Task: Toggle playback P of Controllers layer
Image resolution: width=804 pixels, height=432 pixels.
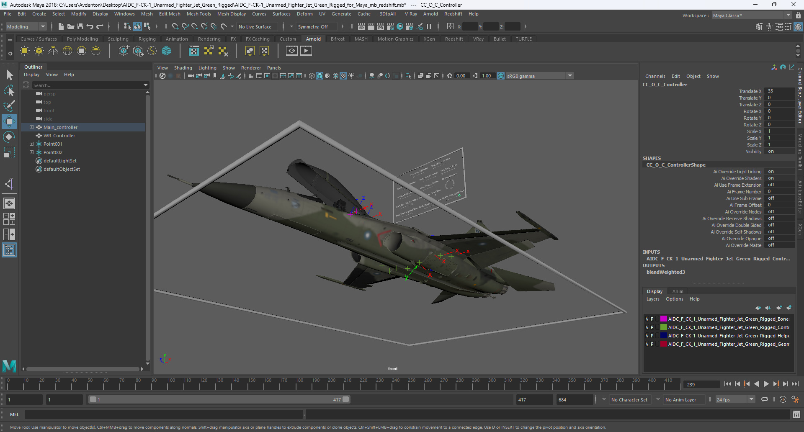Action: [652, 327]
